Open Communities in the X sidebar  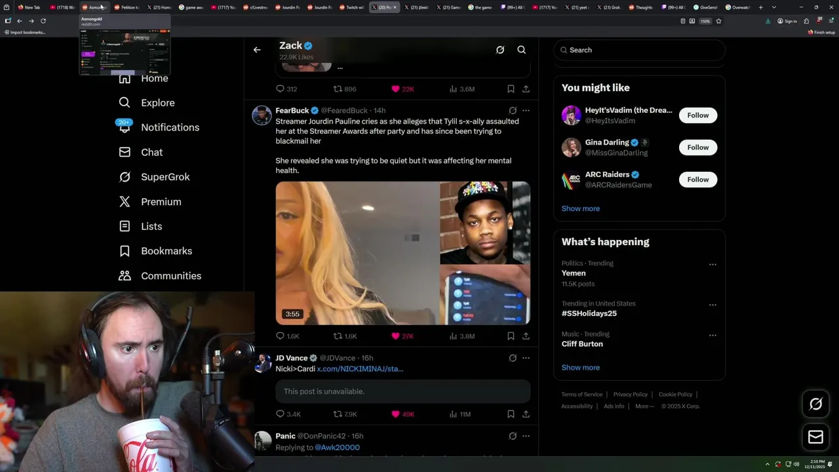coord(160,276)
